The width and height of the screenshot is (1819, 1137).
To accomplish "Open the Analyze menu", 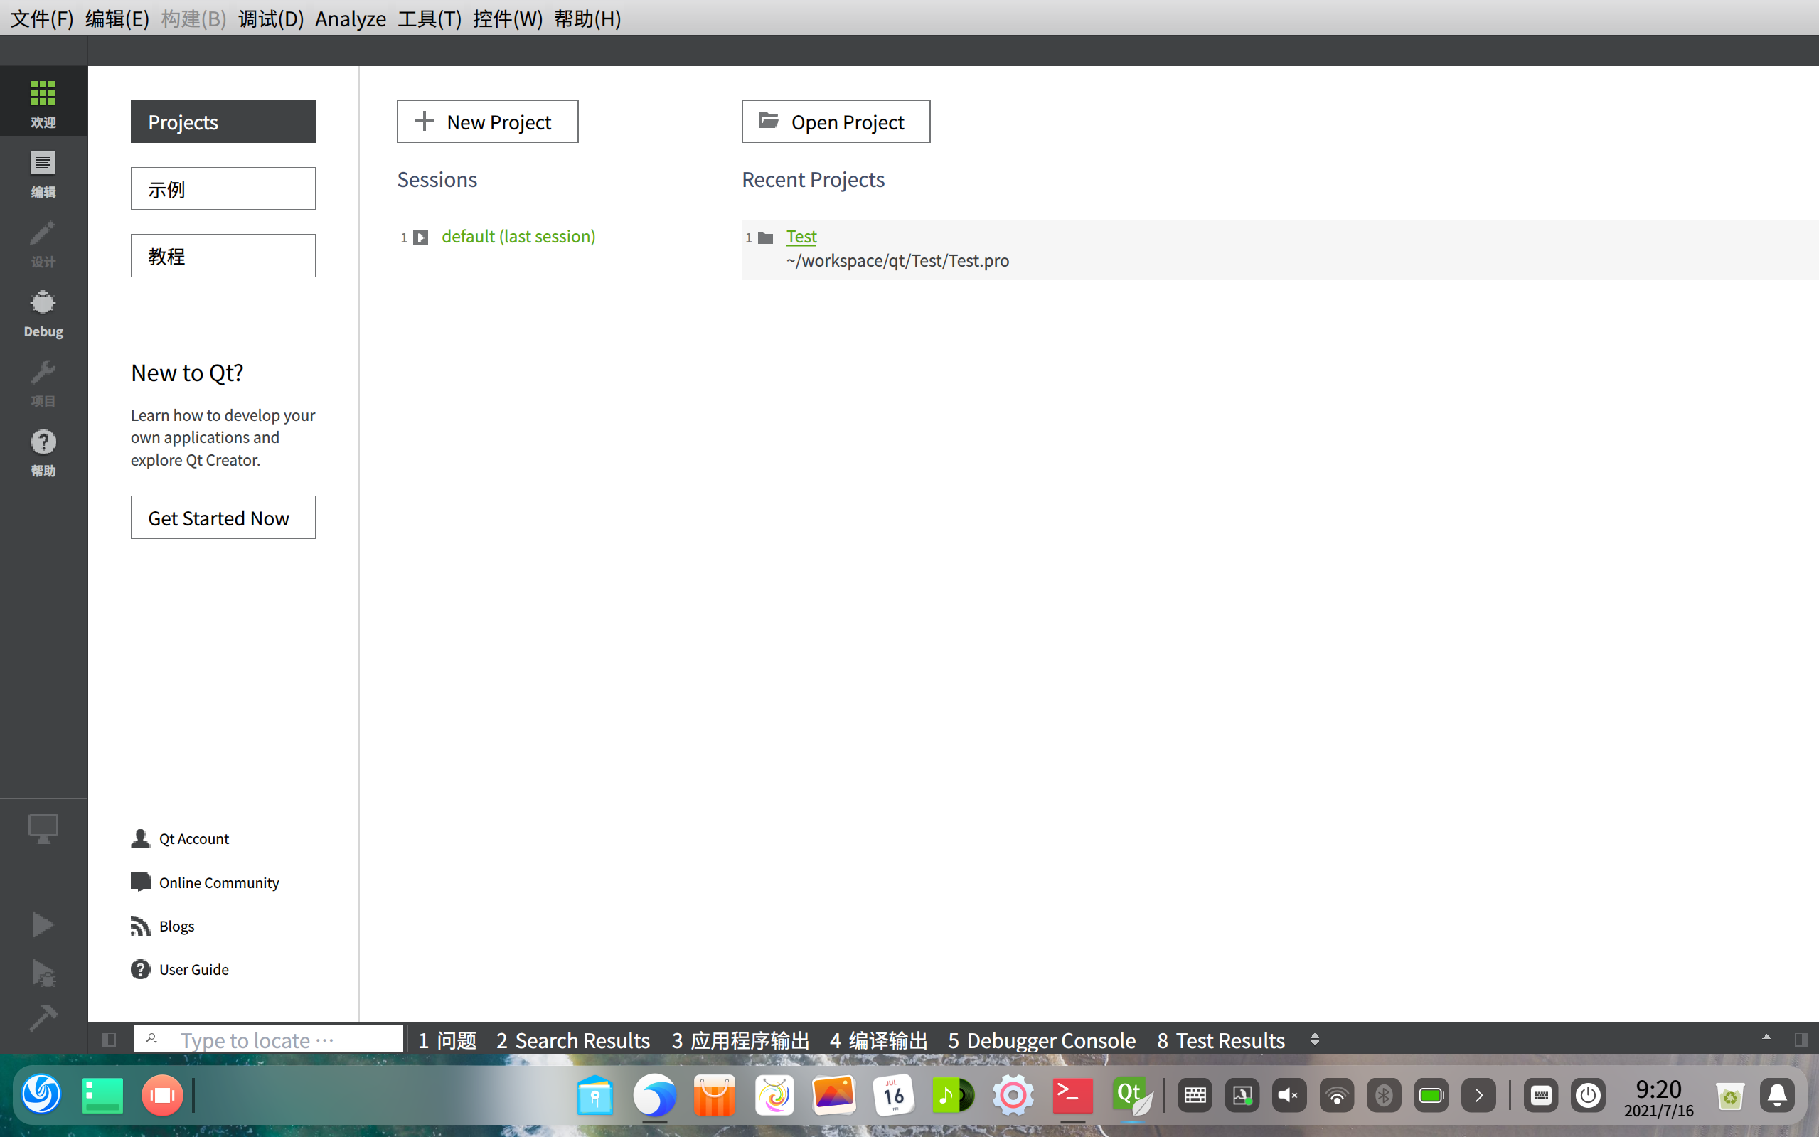I will pyautogui.click(x=351, y=18).
